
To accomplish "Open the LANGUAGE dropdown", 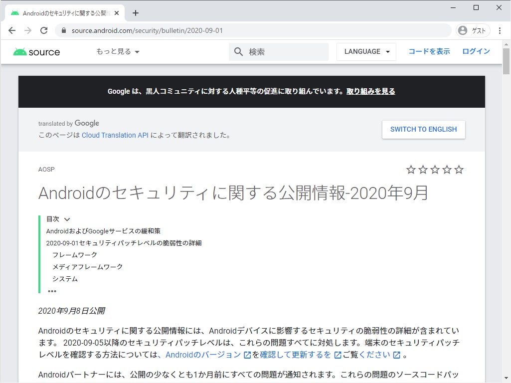I will point(366,51).
